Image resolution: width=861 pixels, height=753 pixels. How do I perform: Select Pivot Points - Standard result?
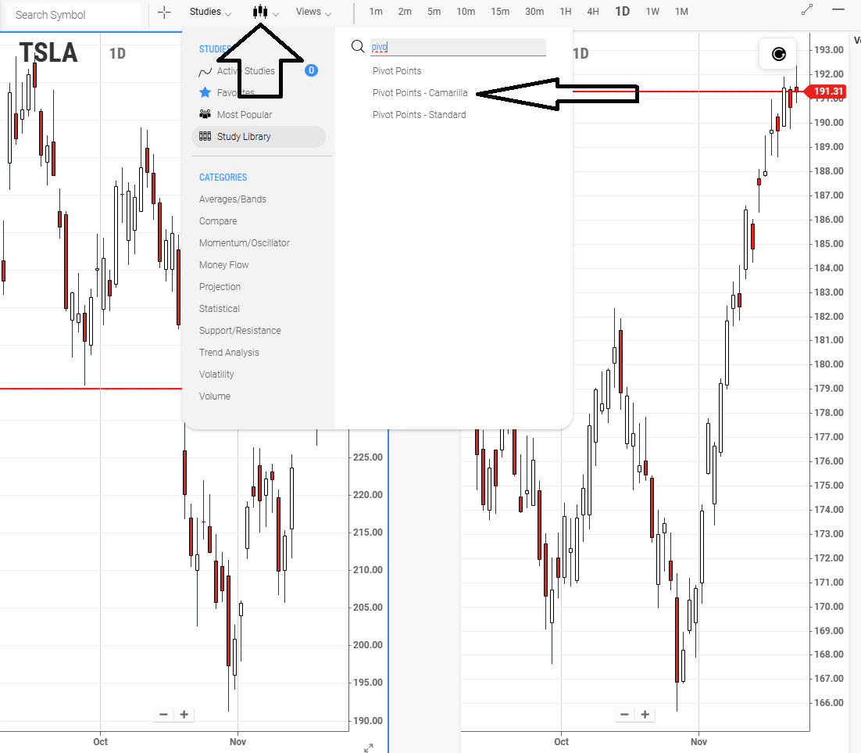419,115
